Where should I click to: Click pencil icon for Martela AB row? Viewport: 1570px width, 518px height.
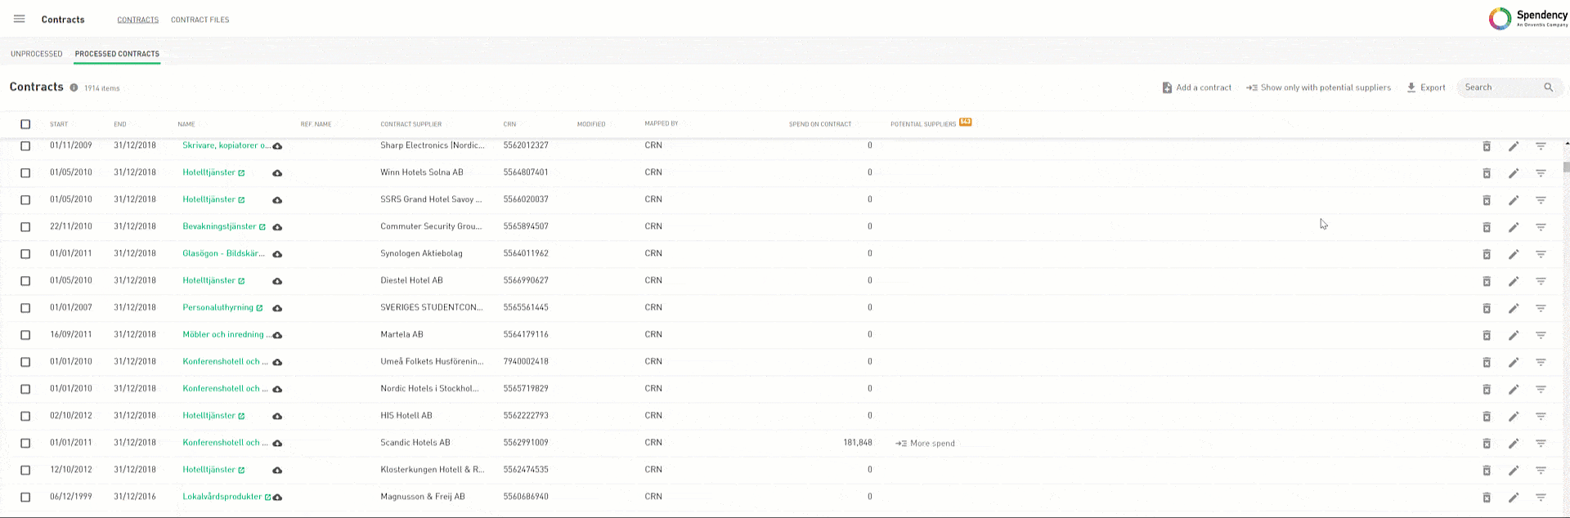tap(1514, 335)
